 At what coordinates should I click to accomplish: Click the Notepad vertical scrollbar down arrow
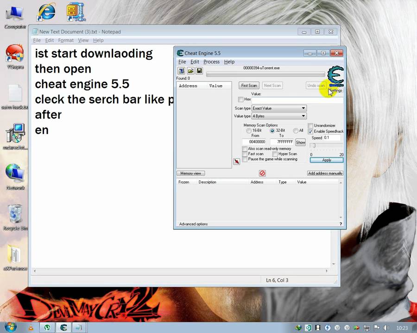pyautogui.click(x=334, y=264)
